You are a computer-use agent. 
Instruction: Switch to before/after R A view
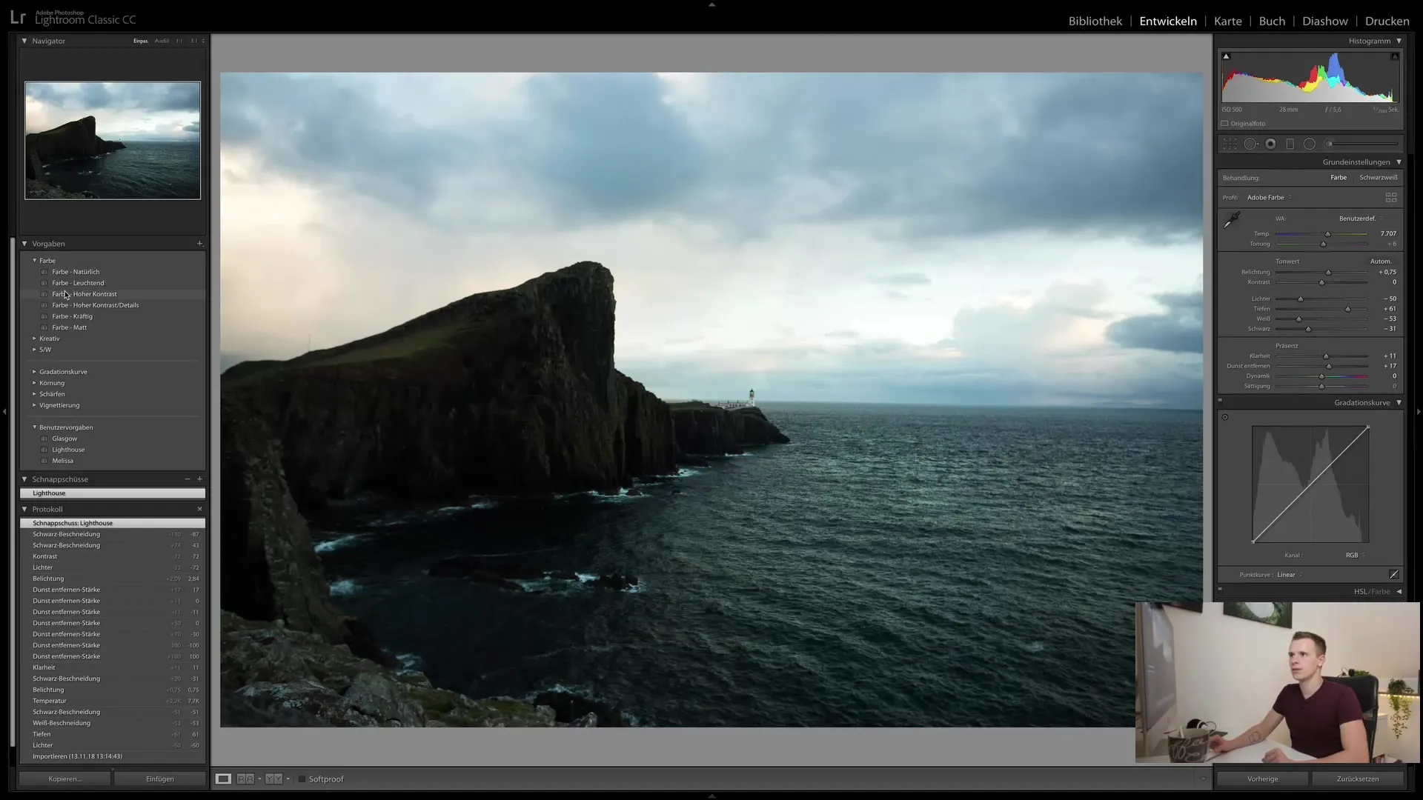[x=245, y=779]
